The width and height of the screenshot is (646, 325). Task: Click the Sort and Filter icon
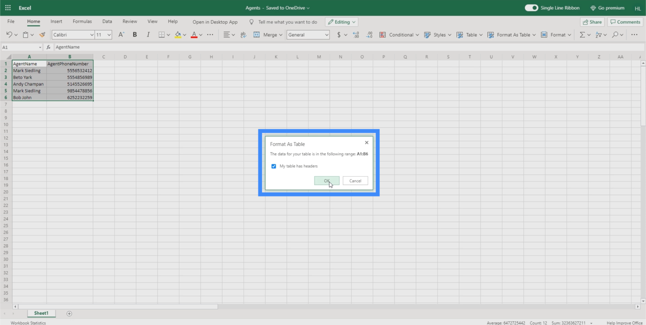point(598,35)
